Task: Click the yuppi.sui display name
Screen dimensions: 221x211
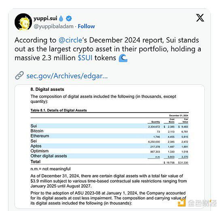Action: 45,19
